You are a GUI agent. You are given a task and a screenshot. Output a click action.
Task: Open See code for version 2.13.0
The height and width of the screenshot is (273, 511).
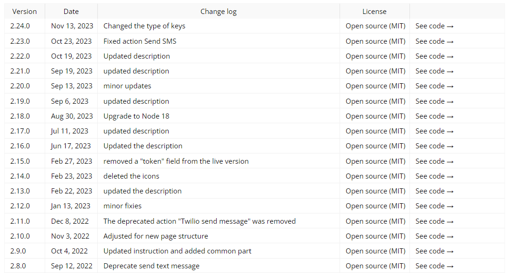(x=434, y=191)
